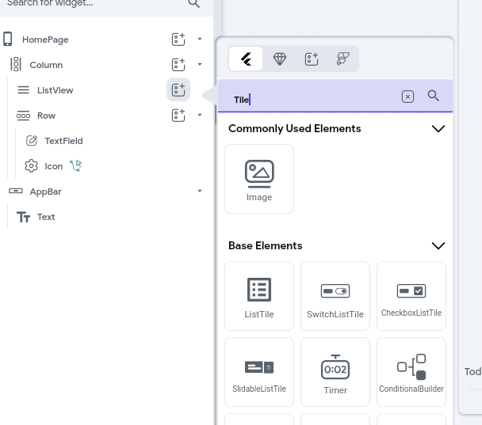Add the Image widget
This screenshot has width=482, height=425.
click(x=259, y=179)
